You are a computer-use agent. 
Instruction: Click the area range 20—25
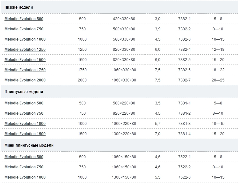tap(218, 80)
